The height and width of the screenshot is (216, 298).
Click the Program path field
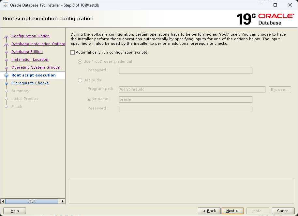192,89
